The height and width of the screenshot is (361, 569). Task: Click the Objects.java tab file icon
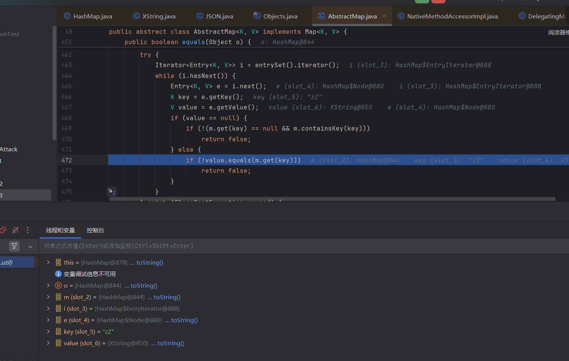click(x=257, y=16)
